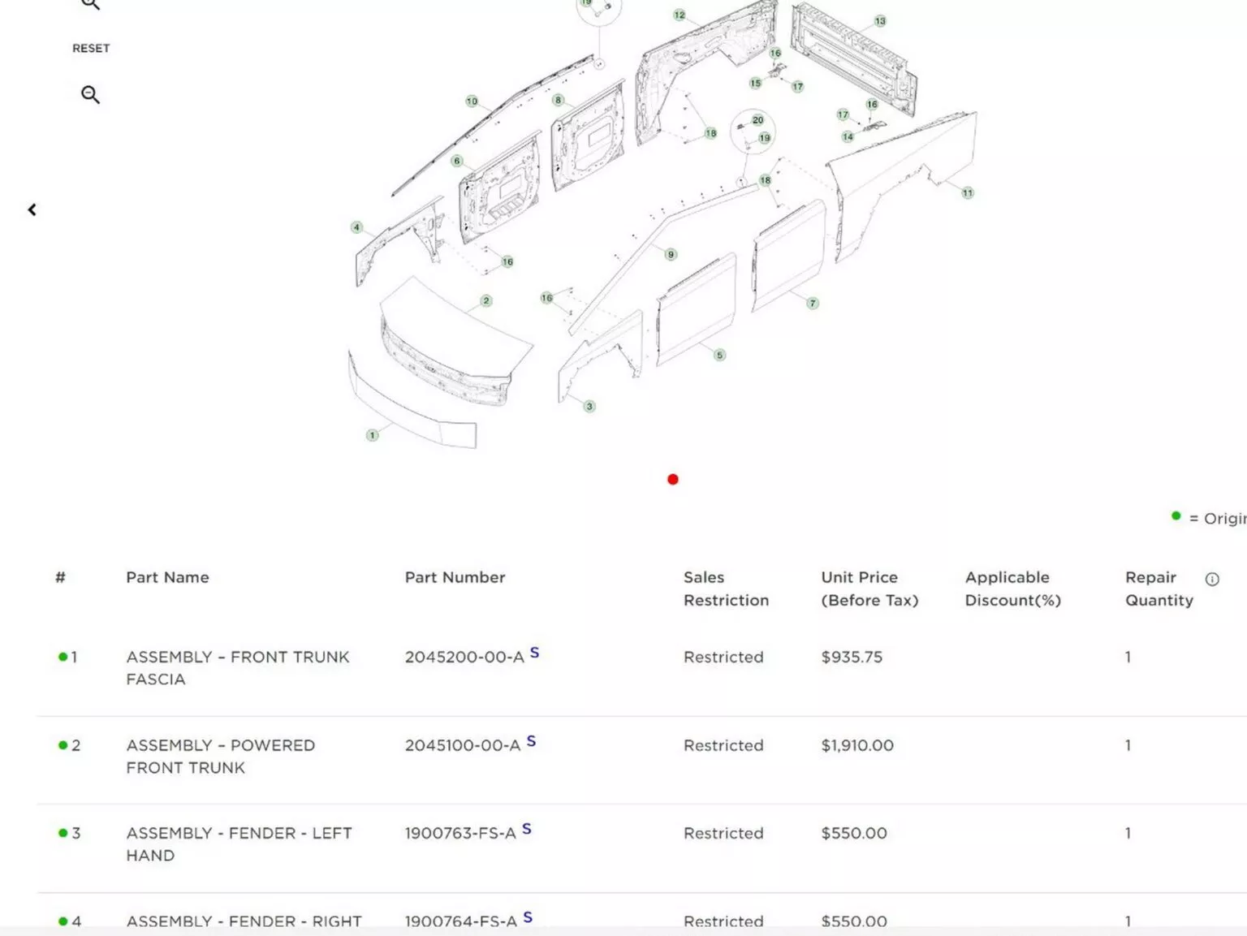Click the S badge beside part 2045200-00-A

coord(534,653)
